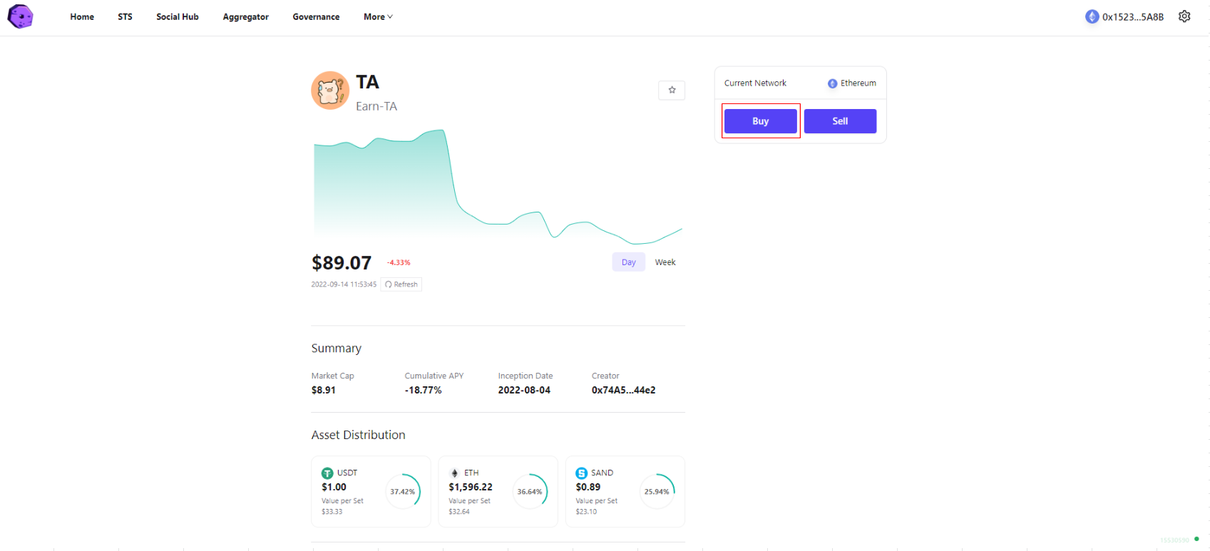Click the SAND token icon
Screen dimensions: 1210x551
coord(582,473)
